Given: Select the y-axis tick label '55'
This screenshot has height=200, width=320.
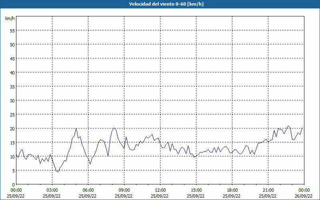Looking at the screenshot, I should click(12, 31).
